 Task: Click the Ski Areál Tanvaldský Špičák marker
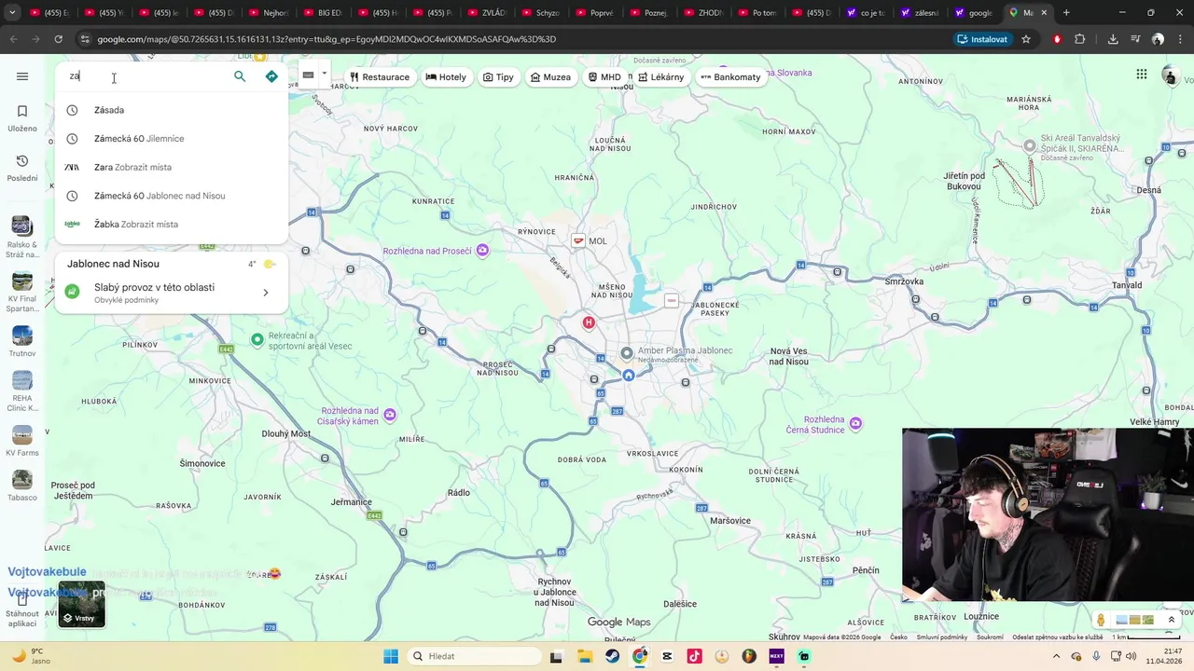pyautogui.click(x=1030, y=145)
